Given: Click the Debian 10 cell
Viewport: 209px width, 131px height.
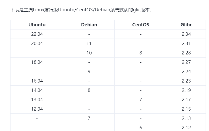Looking at the screenshot, I should click(x=89, y=53).
